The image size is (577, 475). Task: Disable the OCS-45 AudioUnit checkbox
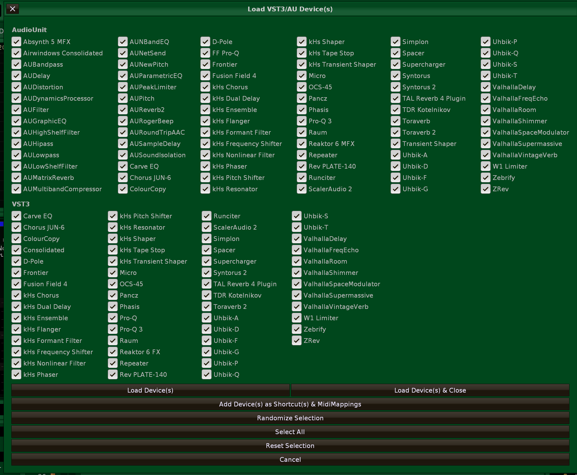tap(302, 87)
